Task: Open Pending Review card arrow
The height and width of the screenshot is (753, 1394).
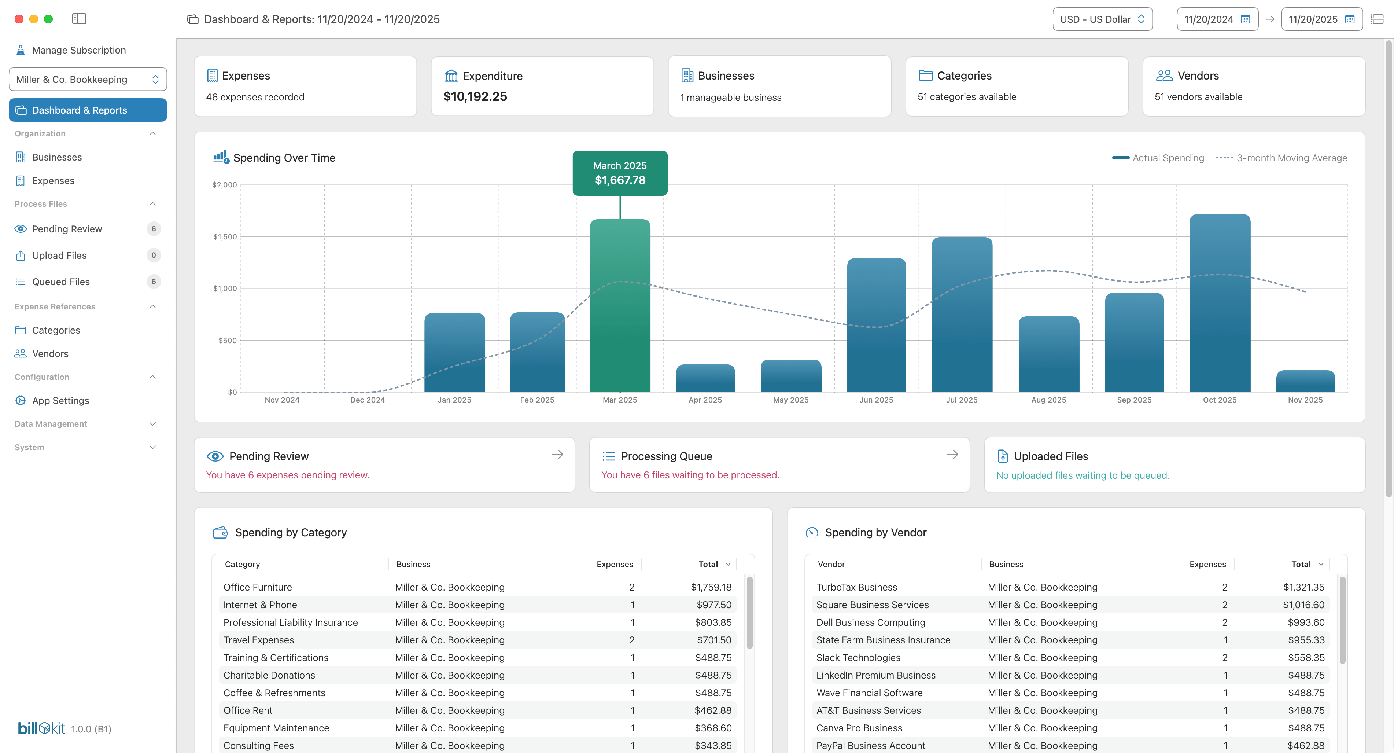Action: click(557, 455)
